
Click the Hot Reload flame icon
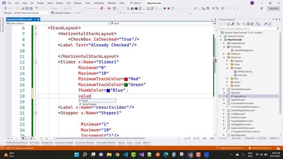(102, 8)
